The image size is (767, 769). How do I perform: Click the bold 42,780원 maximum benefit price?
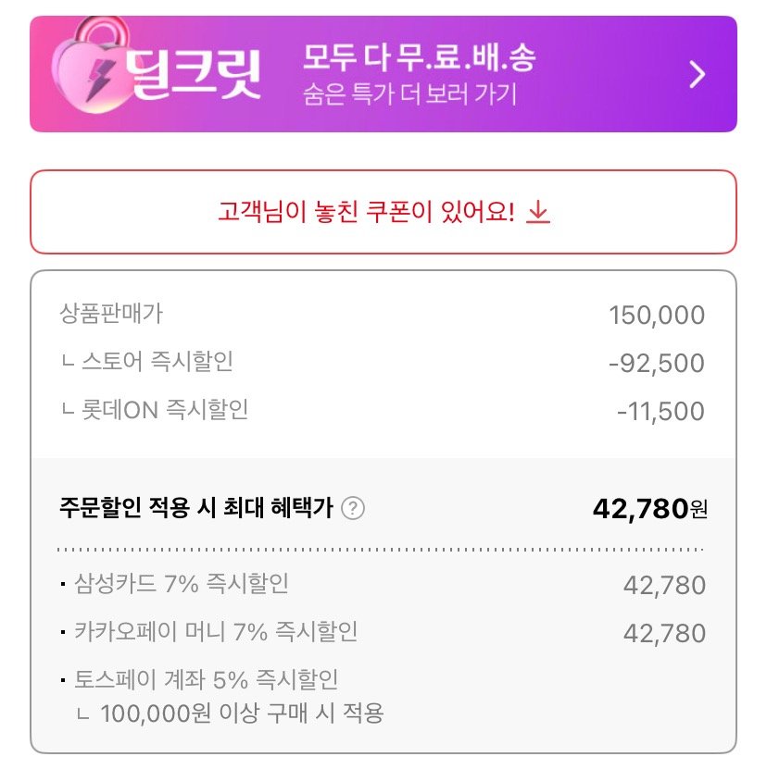(649, 508)
